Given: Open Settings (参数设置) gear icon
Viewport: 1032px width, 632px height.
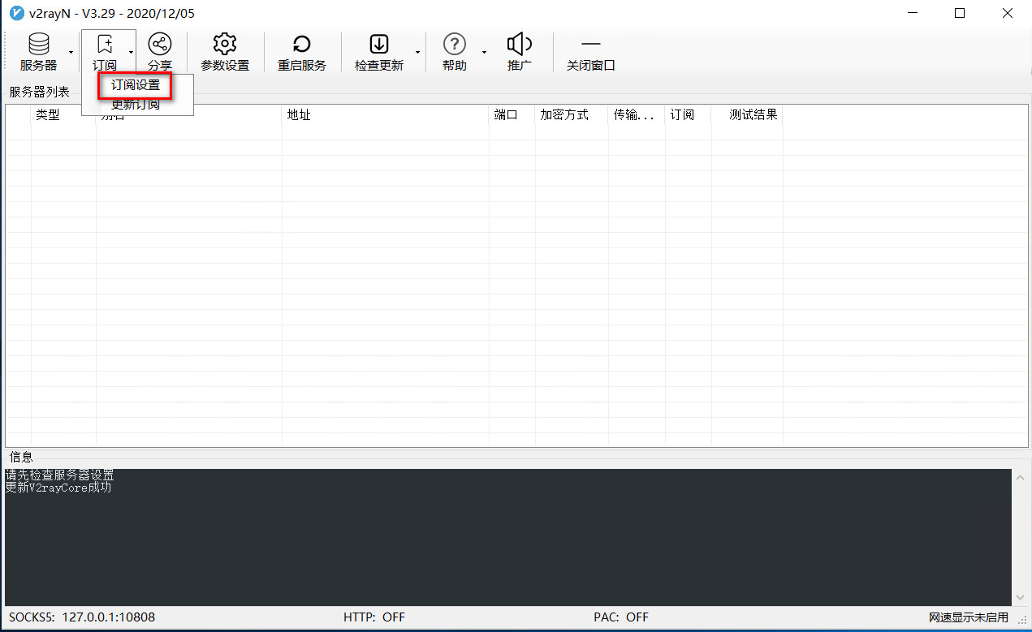Looking at the screenshot, I should [x=225, y=45].
